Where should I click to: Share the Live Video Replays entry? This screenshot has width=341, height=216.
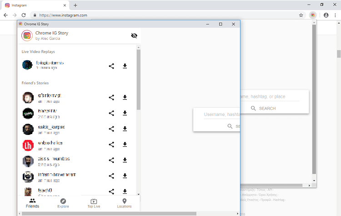(111, 66)
